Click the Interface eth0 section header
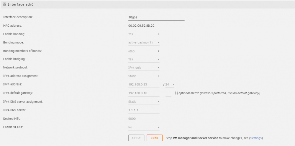The width and height of the screenshot is (295, 146). click(x=147, y=4)
